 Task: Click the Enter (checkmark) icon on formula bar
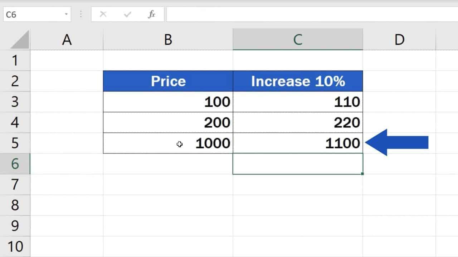point(127,14)
